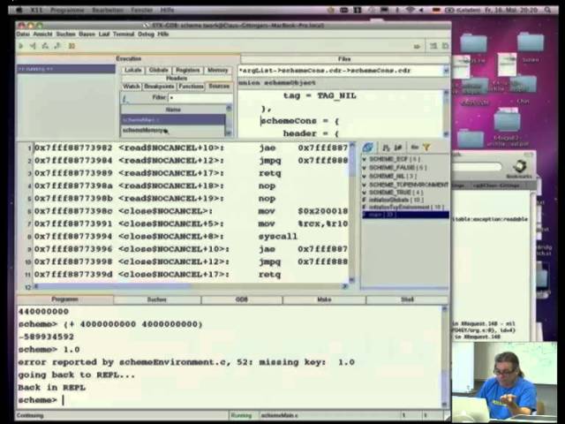
Task: Click the step-out toolbar icon
Action: (x=57, y=46)
